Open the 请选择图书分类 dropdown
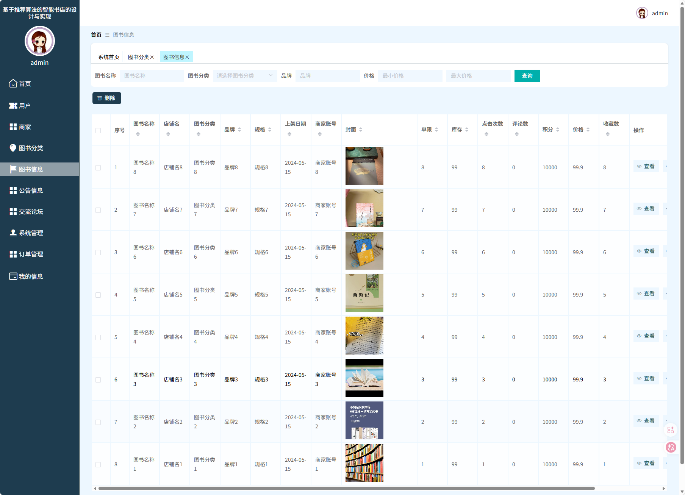 245,76
